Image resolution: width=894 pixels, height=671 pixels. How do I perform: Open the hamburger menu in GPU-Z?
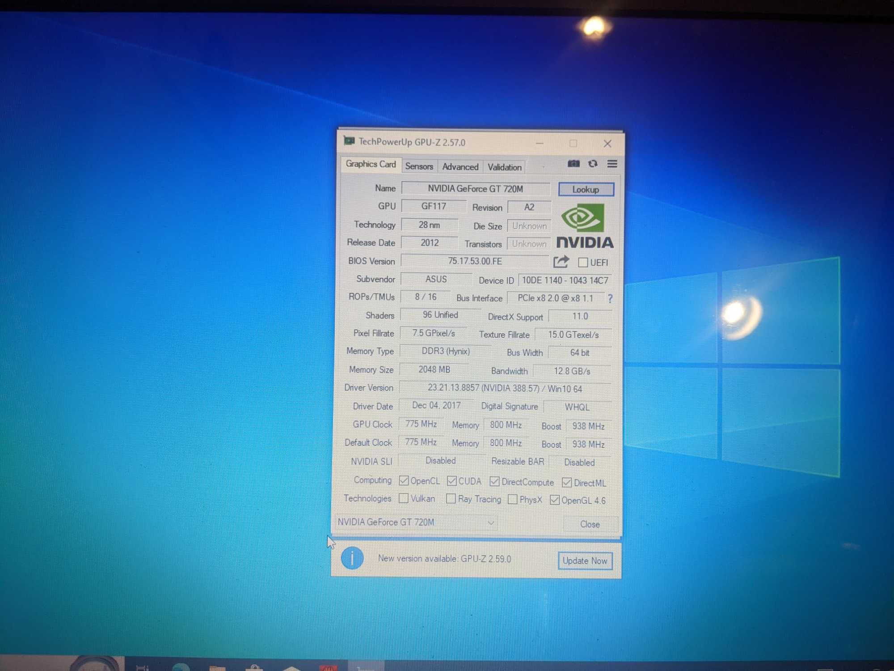(x=612, y=164)
